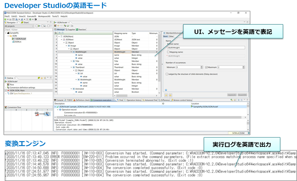Maximize the bottom Conversion execution panel
The image size is (297, 181).
click(x=247, y=100)
